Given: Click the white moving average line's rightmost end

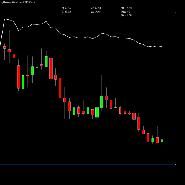Looking at the screenshot, I should click(162, 46).
